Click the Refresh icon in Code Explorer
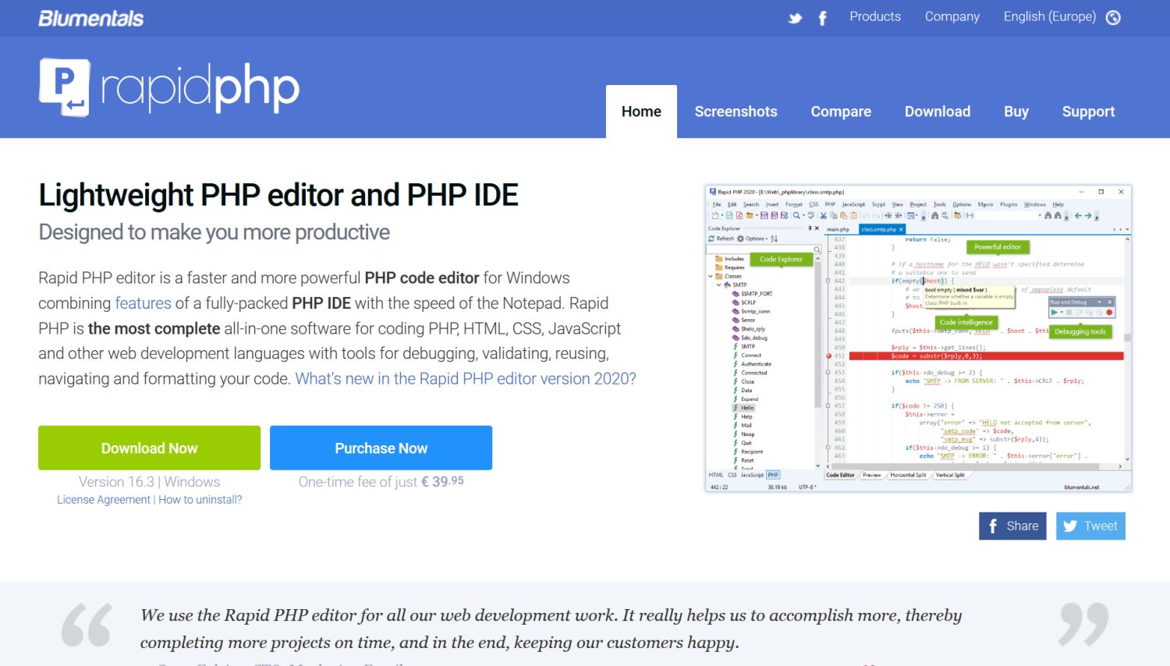 (711, 238)
